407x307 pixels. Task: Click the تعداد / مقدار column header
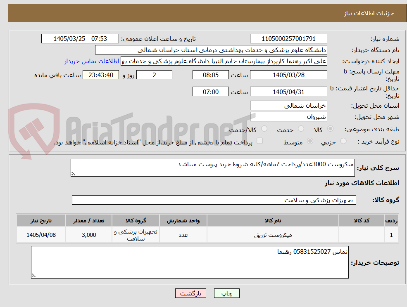89,220
